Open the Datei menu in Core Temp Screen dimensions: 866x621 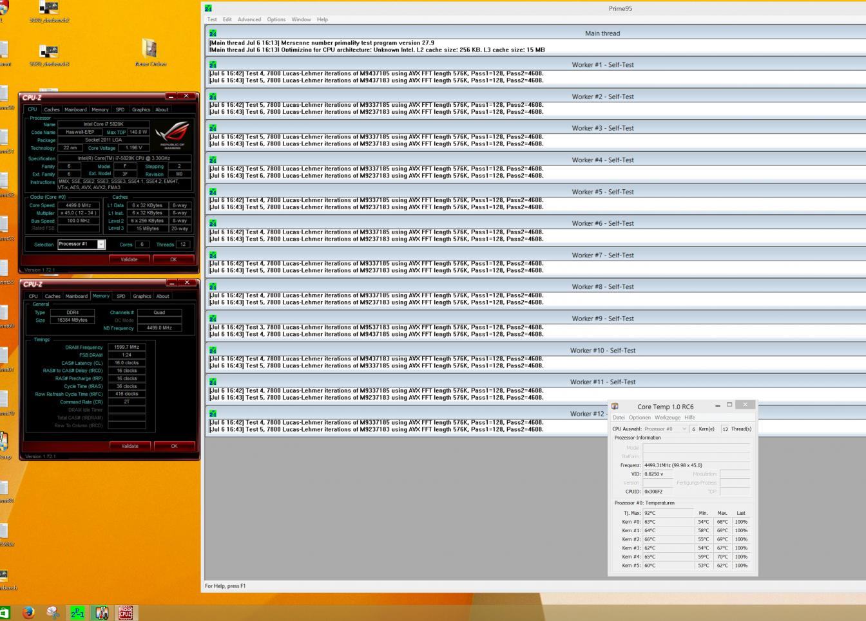pyautogui.click(x=619, y=418)
